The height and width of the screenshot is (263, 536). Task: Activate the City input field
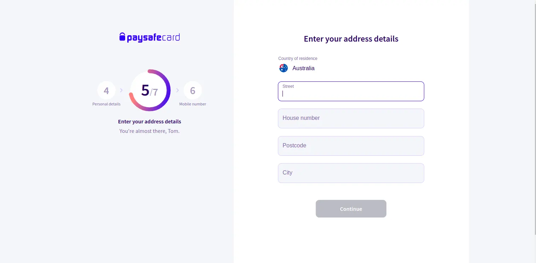point(351,173)
